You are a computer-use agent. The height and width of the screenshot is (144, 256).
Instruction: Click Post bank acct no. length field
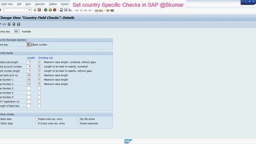[x=29, y=75]
